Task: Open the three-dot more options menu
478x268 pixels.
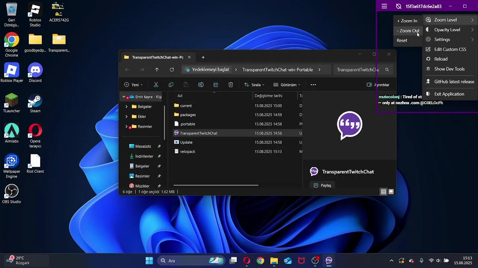Action: (x=313, y=85)
